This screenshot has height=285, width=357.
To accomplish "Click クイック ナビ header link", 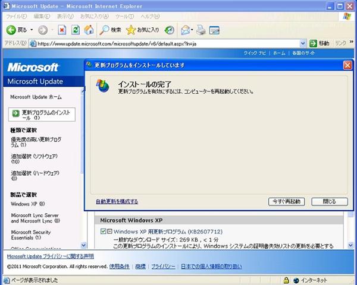I will tap(255, 53).
